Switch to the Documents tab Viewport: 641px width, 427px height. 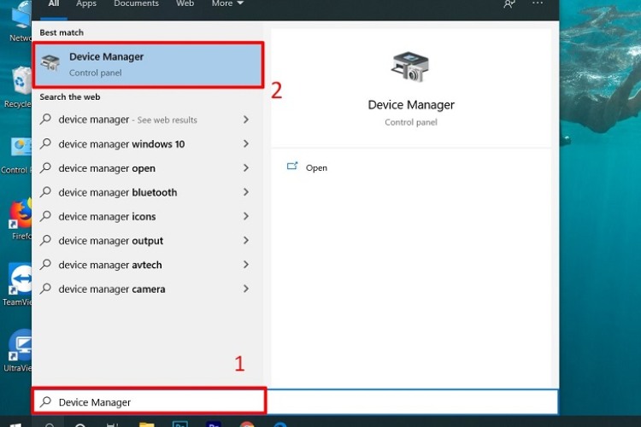click(136, 4)
